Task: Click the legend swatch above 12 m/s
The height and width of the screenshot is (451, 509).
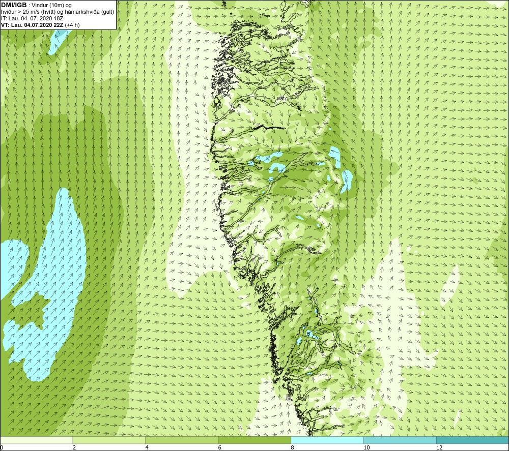Action: coord(473,440)
